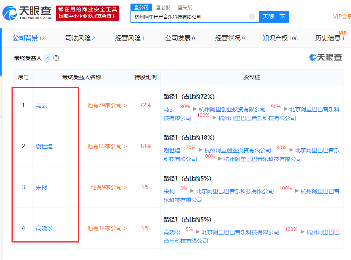Open the 经营风险 section tab
This screenshot has width=351, height=260.
tap(130, 38)
